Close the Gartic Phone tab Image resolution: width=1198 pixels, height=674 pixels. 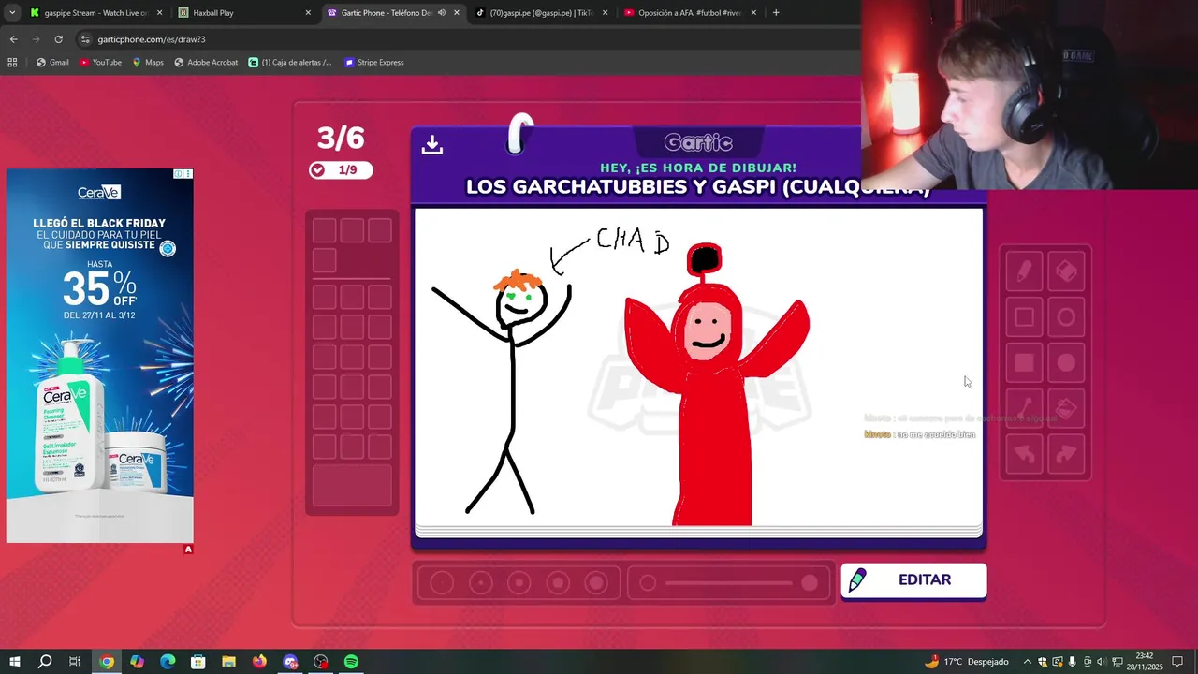coord(457,13)
